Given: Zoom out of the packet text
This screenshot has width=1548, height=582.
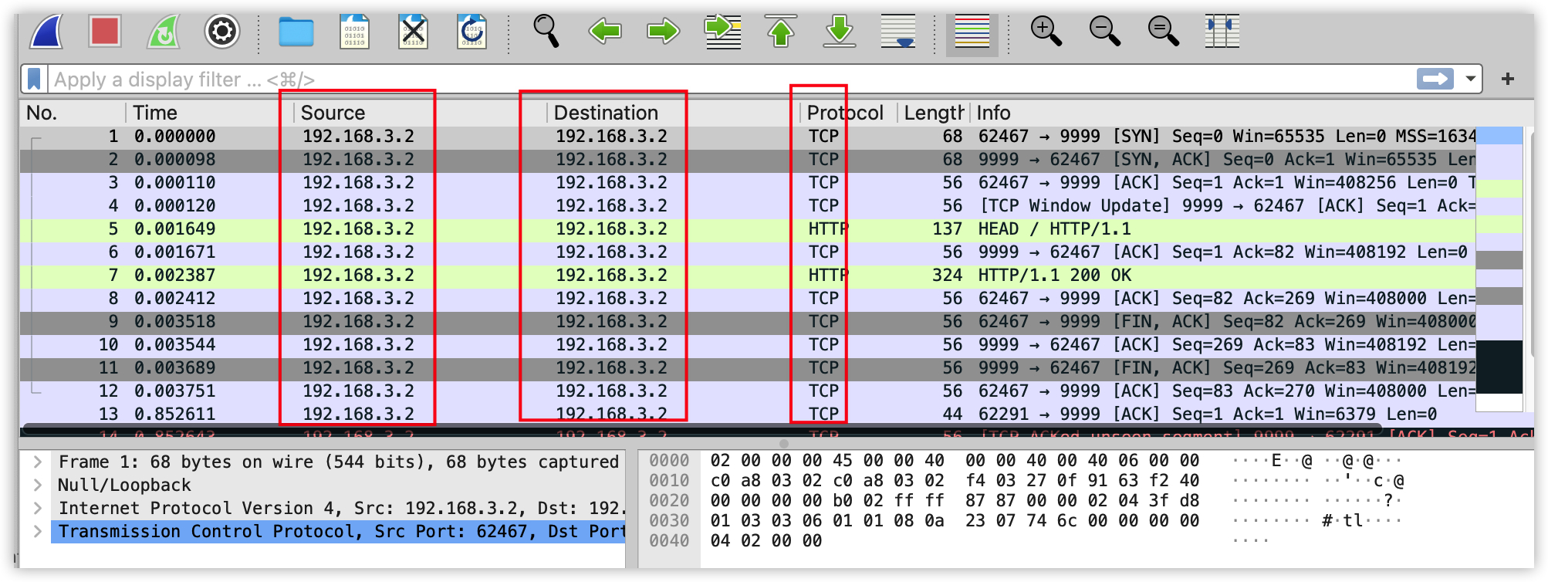Looking at the screenshot, I should click(x=1104, y=32).
